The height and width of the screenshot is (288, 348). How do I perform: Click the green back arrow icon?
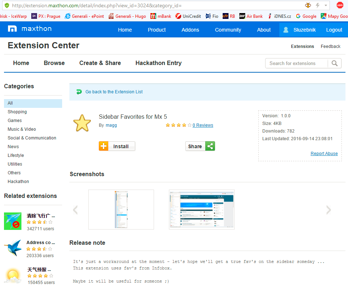point(79,92)
